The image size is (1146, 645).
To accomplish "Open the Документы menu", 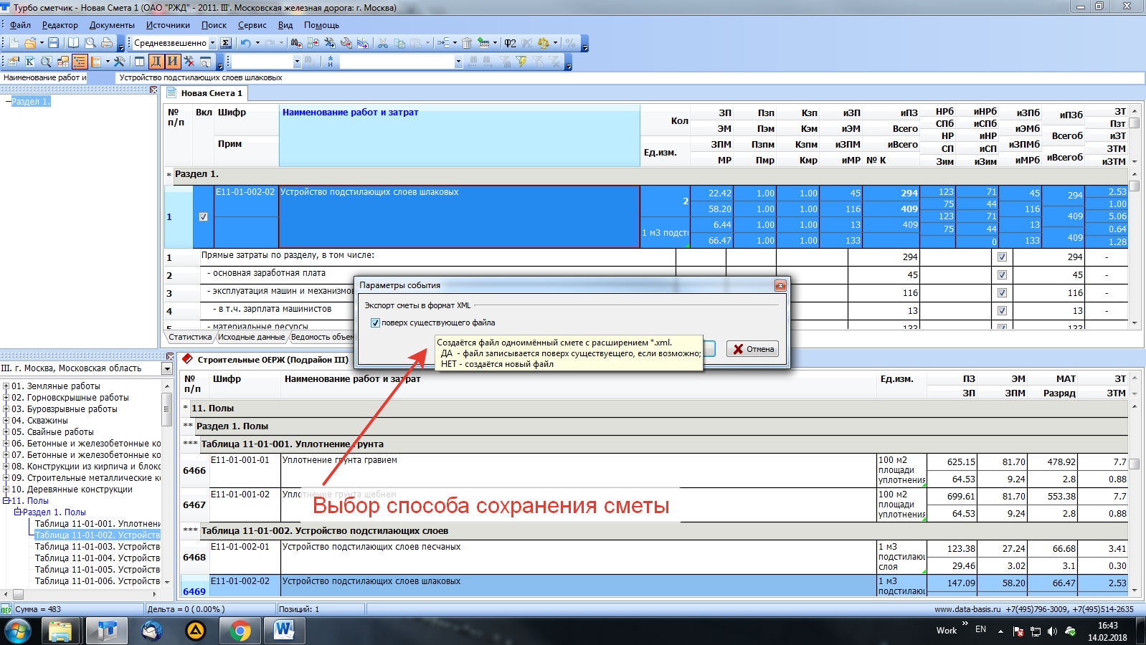I will pyautogui.click(x=112, y=25).
